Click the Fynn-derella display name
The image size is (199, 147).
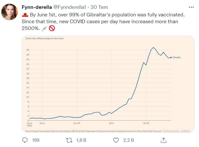(37, 7)
